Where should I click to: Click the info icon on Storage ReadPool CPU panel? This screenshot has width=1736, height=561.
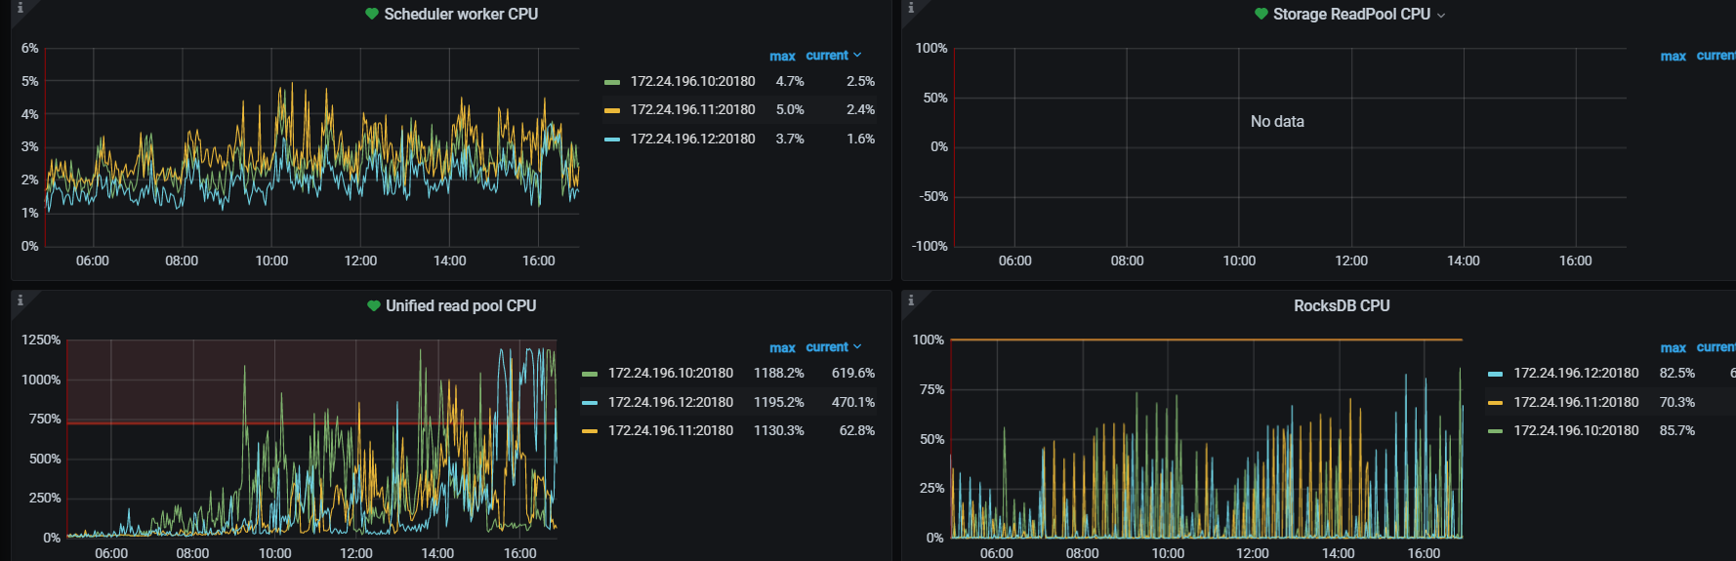(x=911, y=8)
